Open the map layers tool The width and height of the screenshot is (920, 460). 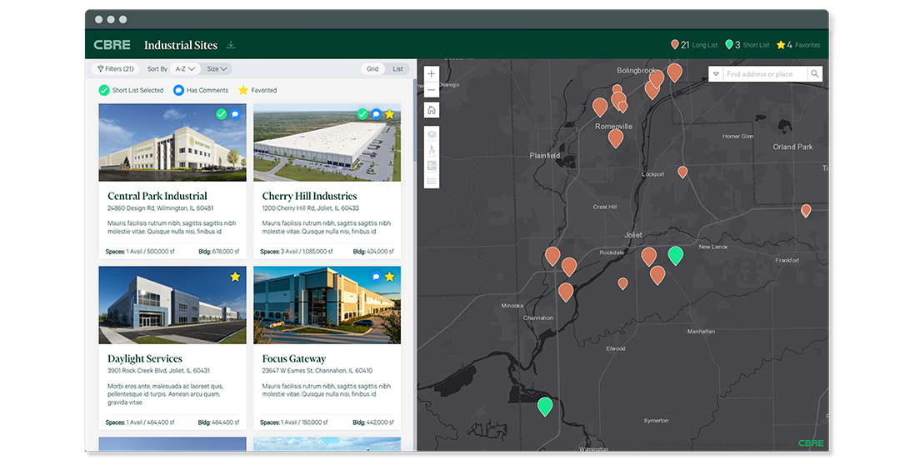coord(431,134)
